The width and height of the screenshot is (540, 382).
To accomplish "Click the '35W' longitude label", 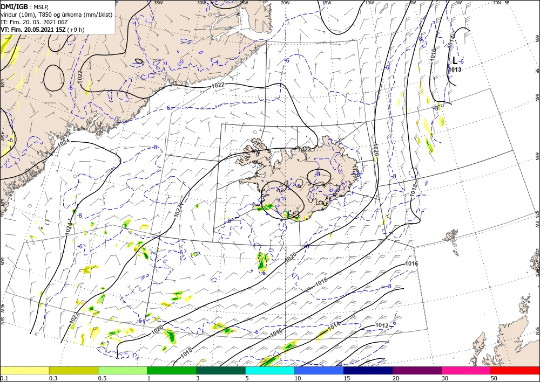I will tap(158, 3).
